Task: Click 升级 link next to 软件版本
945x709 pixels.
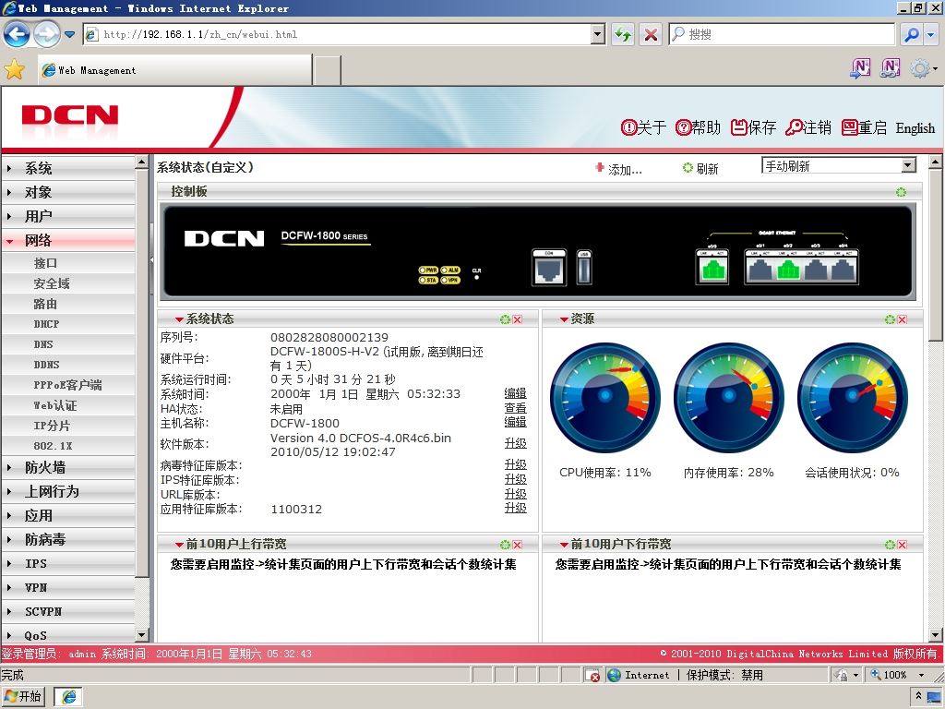Action: click(515, 444)
